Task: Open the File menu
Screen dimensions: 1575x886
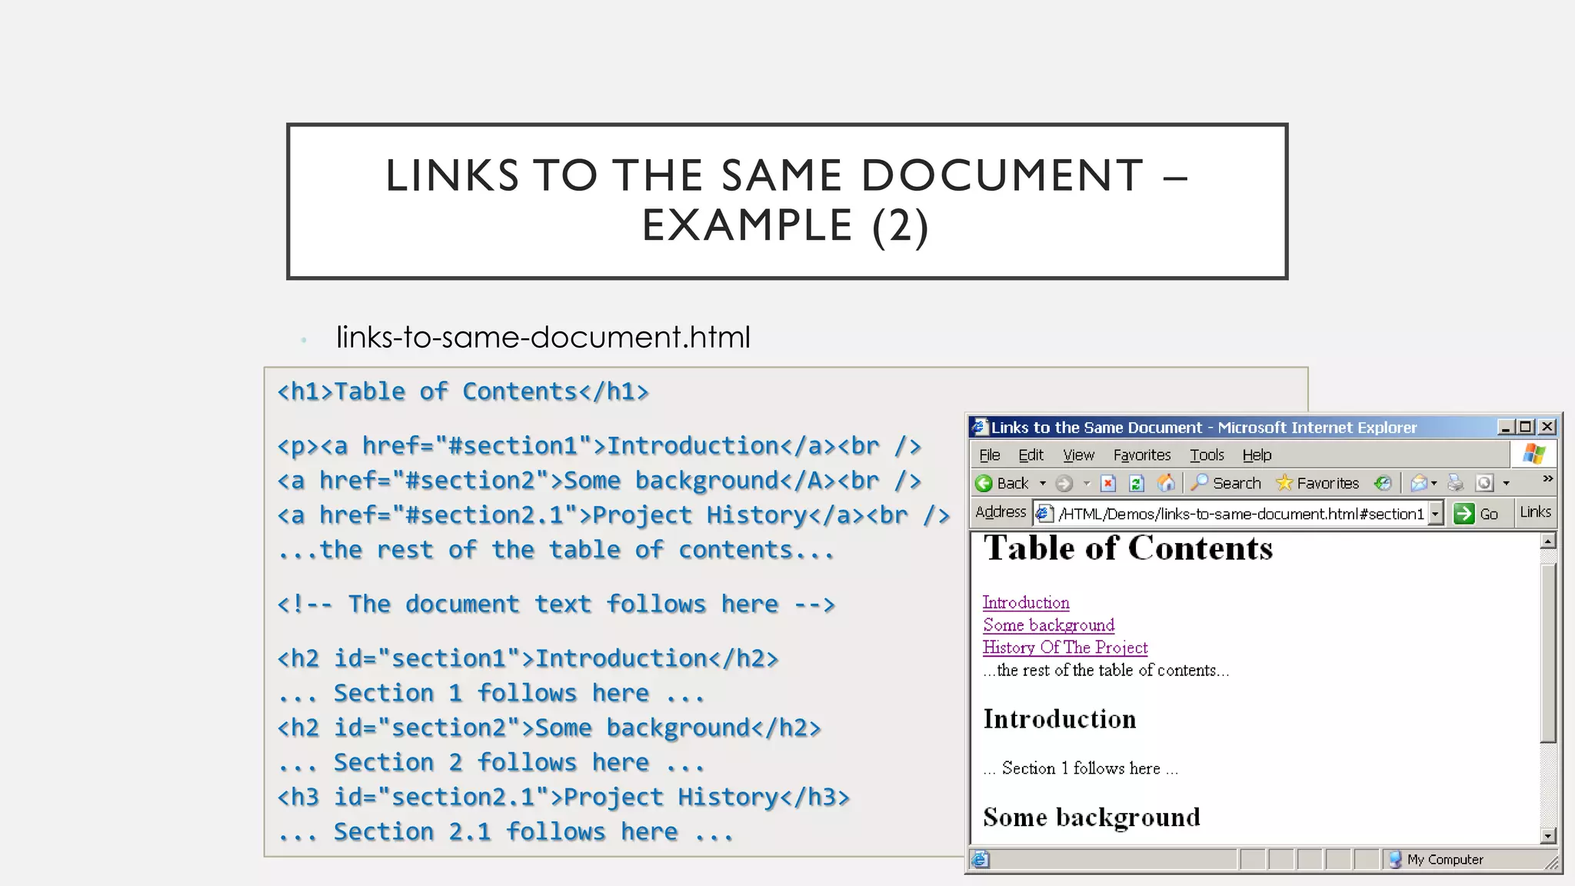Action: pos(990,455)
